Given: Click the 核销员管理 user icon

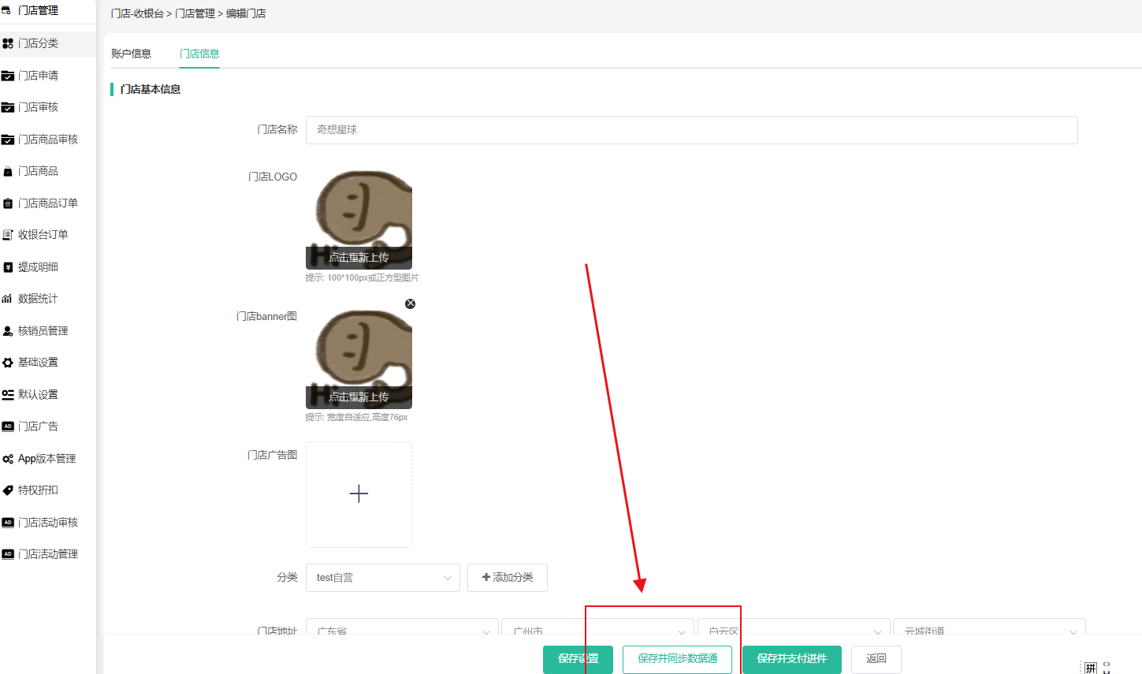Looking at the screenshot, I should (x=8, y=331).
